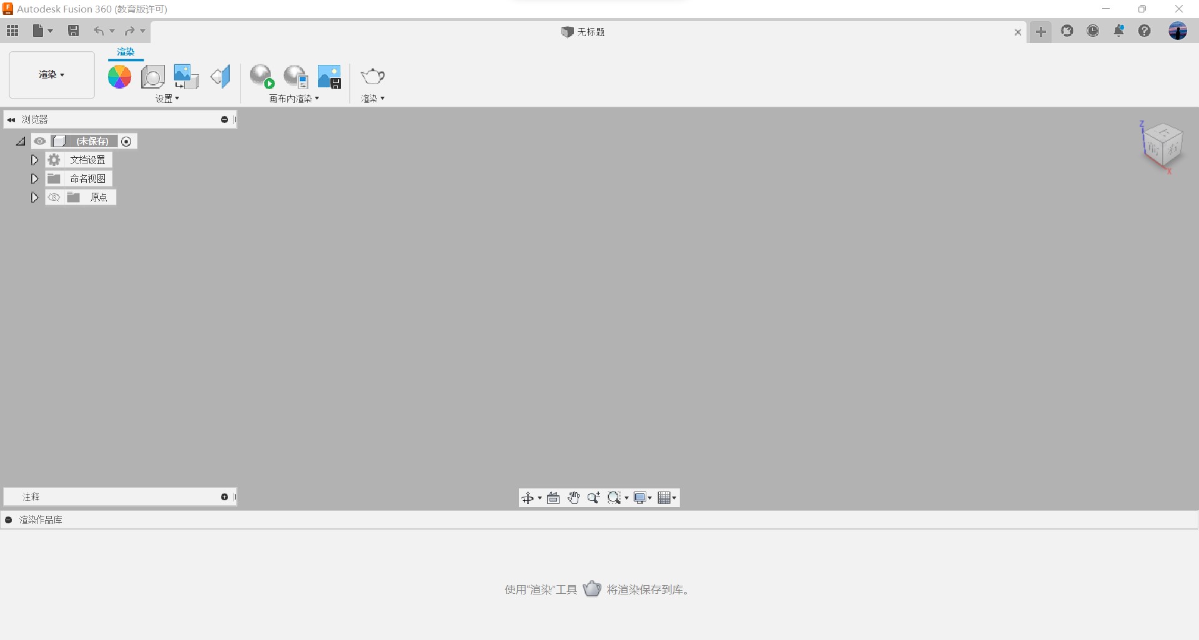
Task: Select the Pan hand tool
Action: [x=573, y=498]
